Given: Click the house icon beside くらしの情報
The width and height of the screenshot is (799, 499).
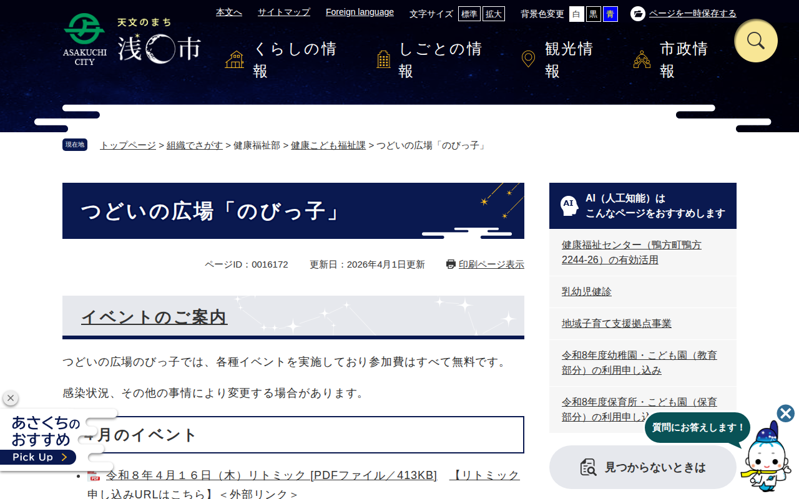Looking at the screenshot, I should [235, 60].
